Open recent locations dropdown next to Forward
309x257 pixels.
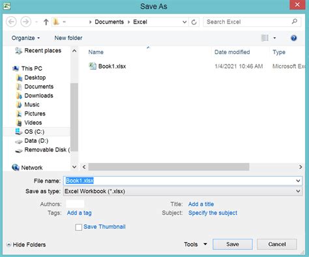click(37, 22)
